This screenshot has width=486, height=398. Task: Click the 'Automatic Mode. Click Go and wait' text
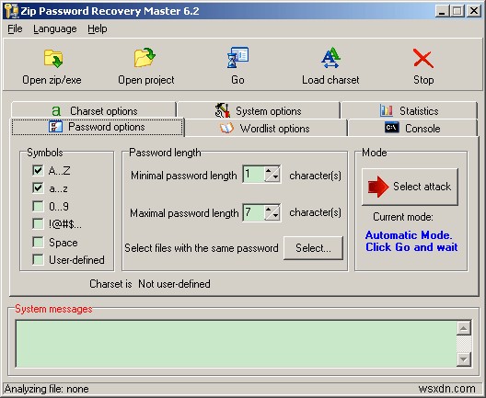coord(411,241)
